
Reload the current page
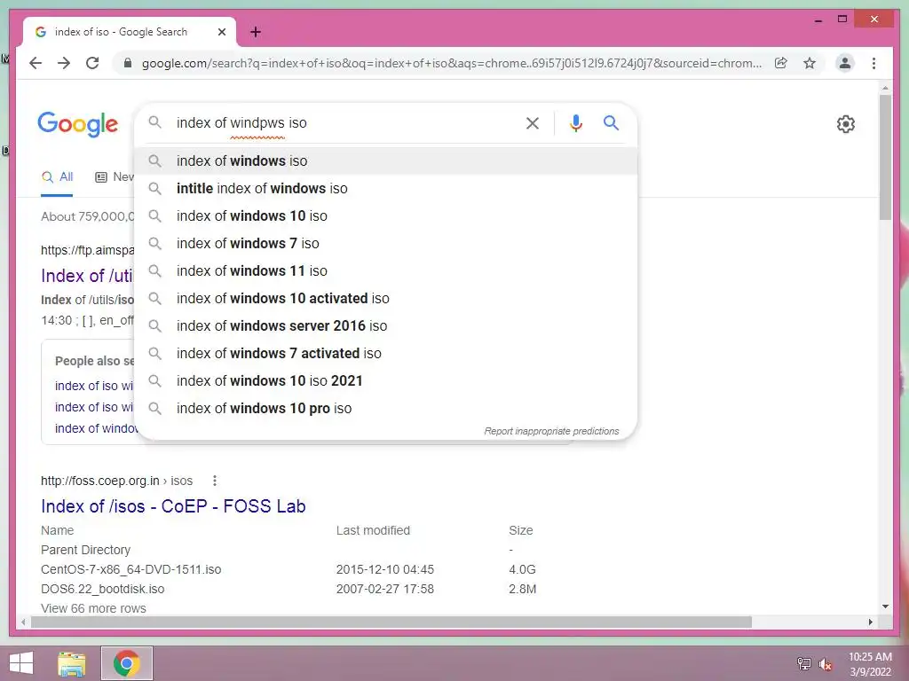click(x=92, y=63)
